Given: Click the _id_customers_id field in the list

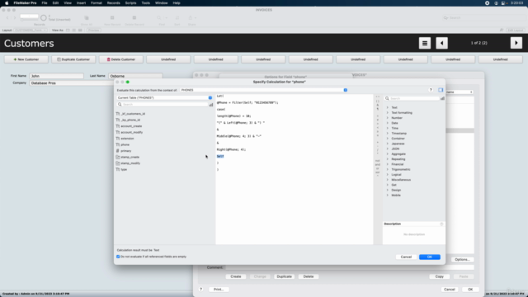Looking at the screenshot, I should tap(133, 114).
